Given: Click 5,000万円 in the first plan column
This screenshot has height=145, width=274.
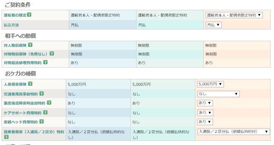Looking at the screenshot, I should click(x=77, y=84).
